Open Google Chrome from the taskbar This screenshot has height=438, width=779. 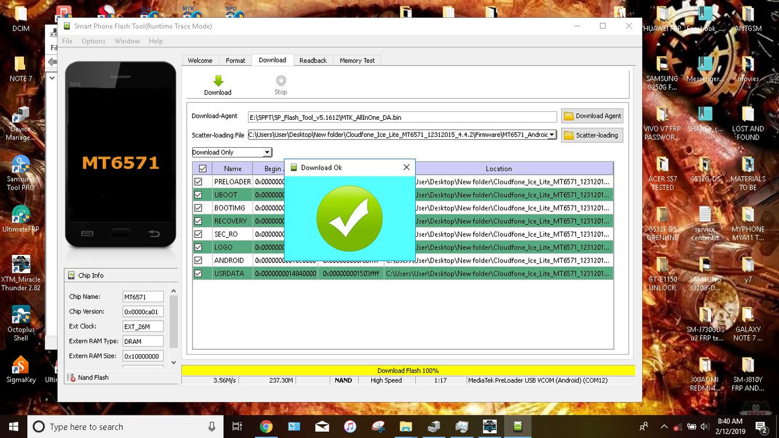(266, 426)
